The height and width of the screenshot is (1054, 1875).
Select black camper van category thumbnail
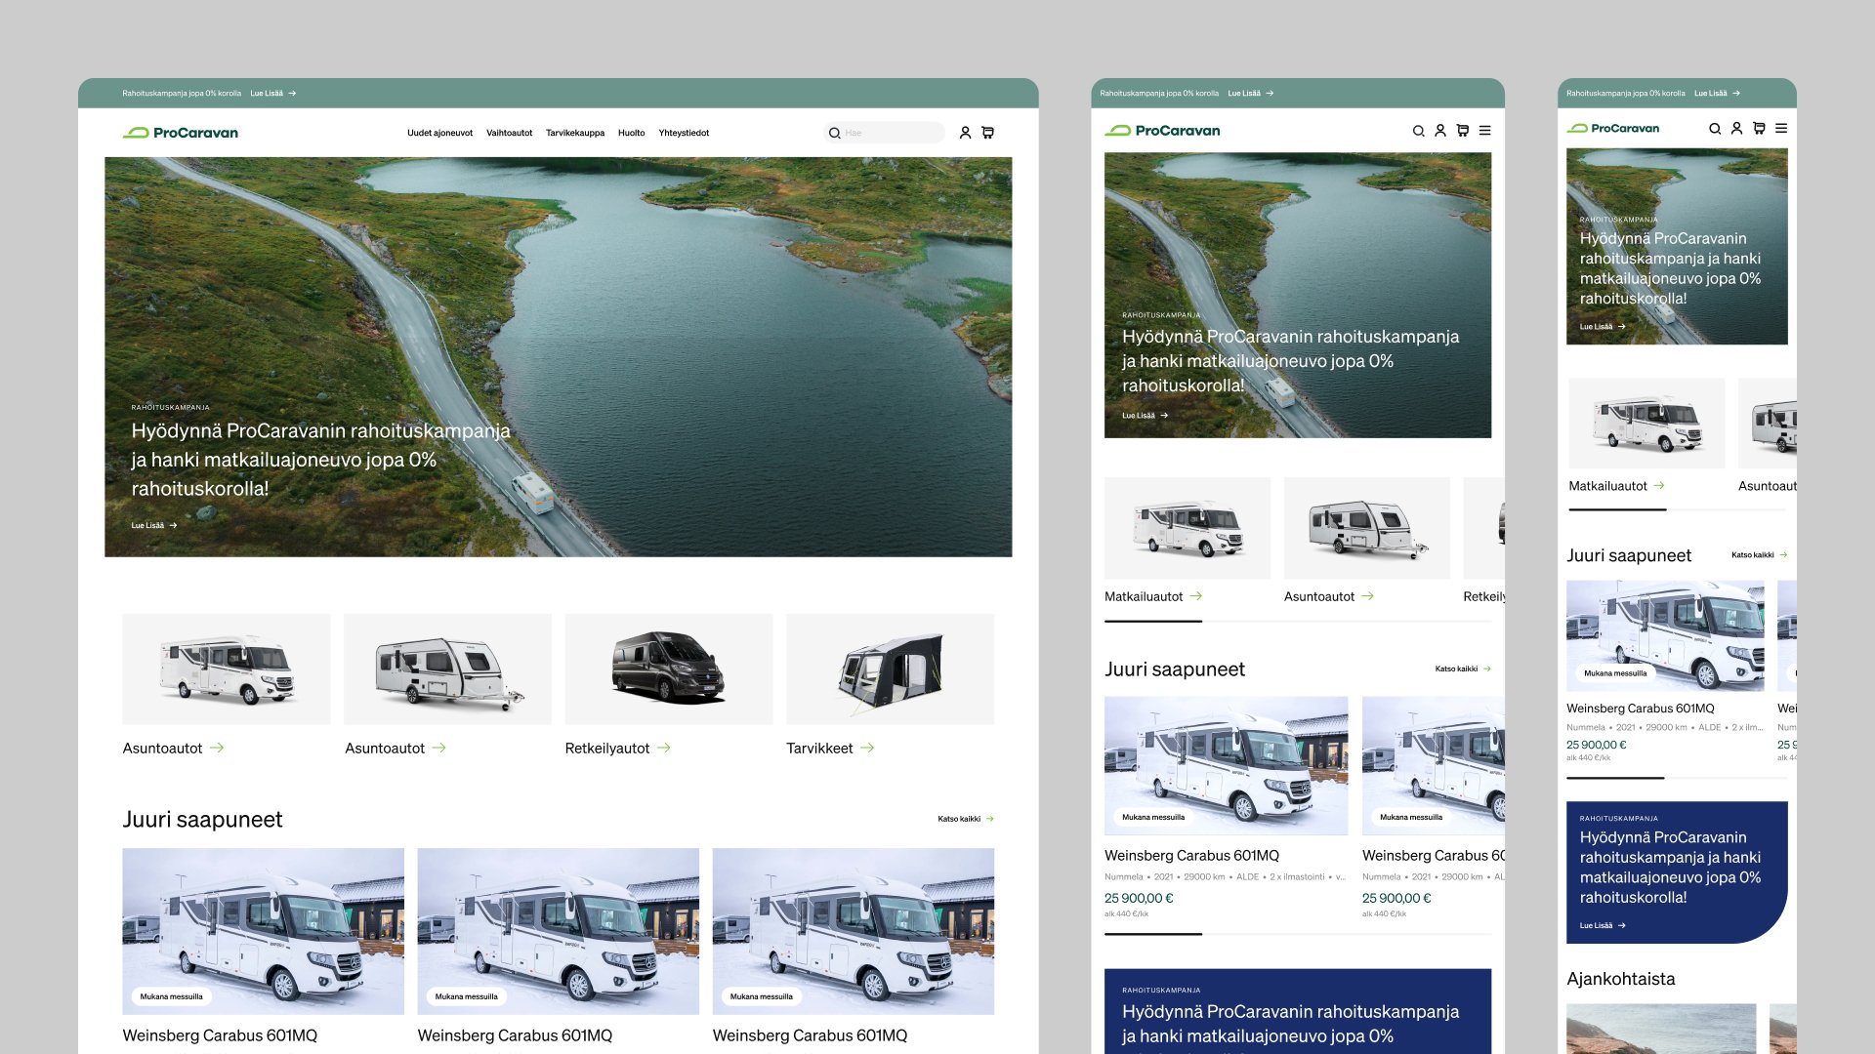[669, 669]
